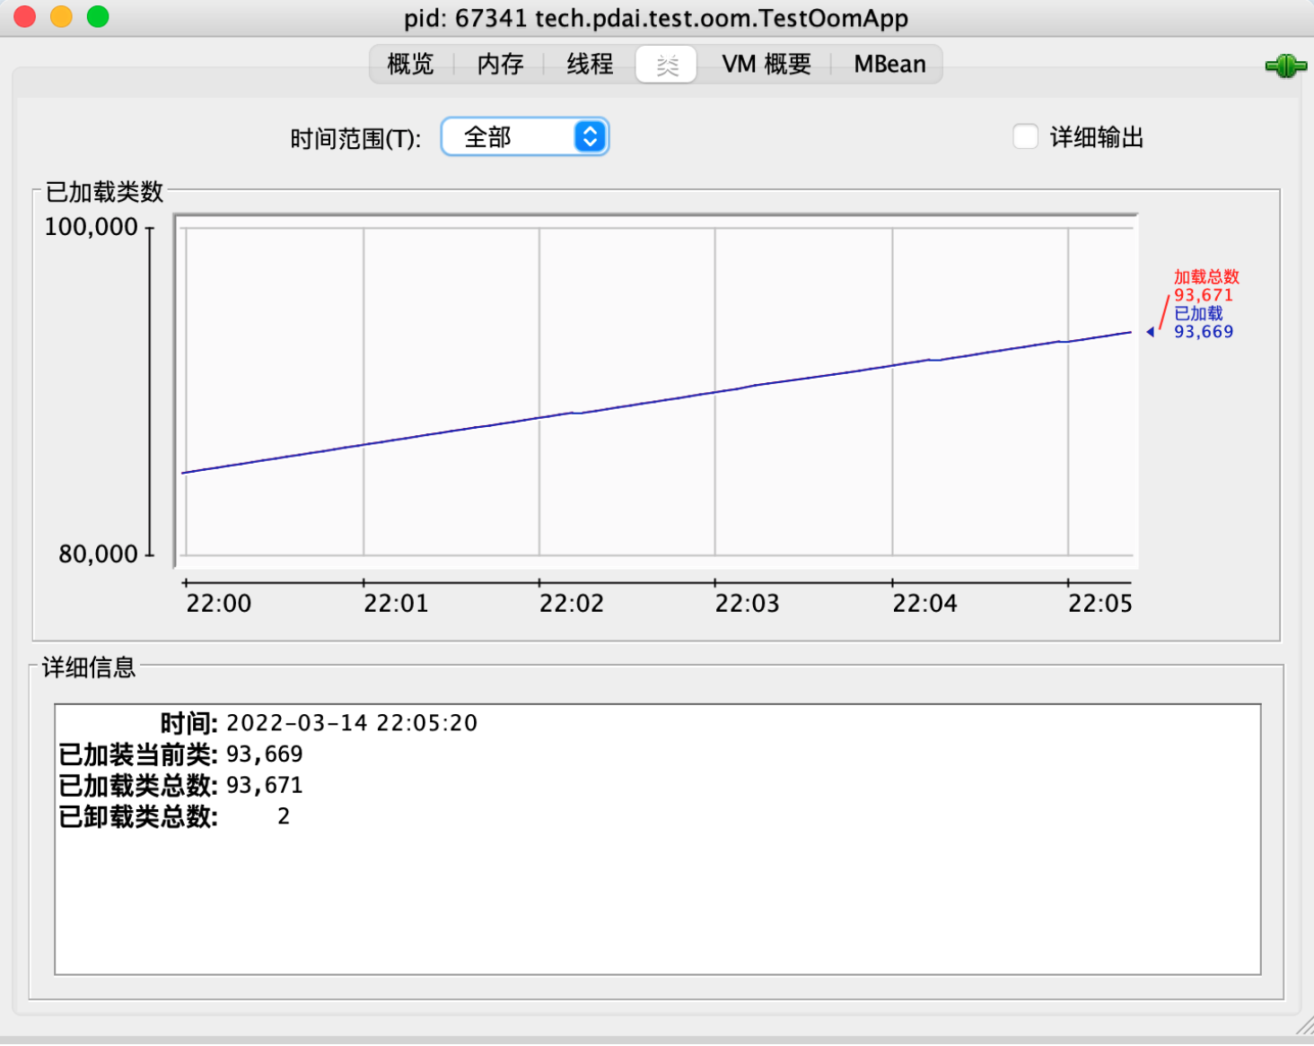Click the blue 已加载 legend label
The image size is (1314, 1046).
pyautogui.click(x=1201, y=314)
